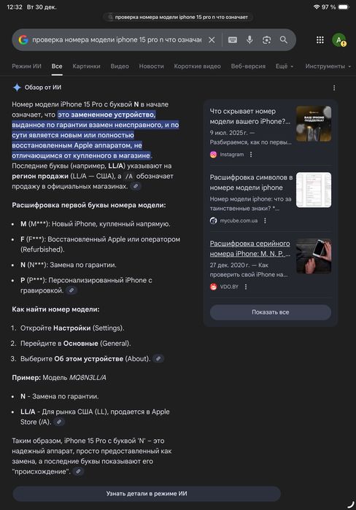Viewport: 356px width, 510px height.
Task: Open the on-screen keyboard input icon
Action: click(x=233, y=39)
